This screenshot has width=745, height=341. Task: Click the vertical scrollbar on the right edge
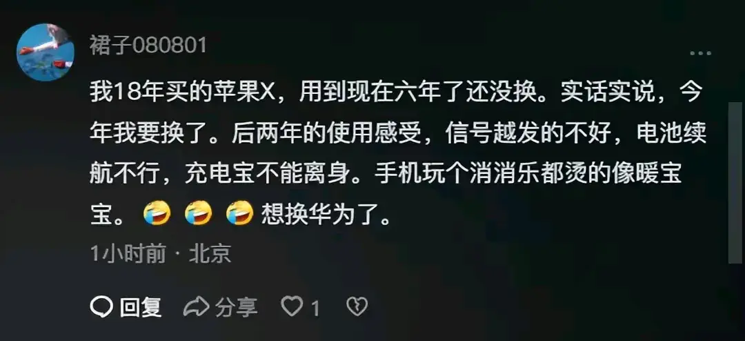tap(735, 183)
